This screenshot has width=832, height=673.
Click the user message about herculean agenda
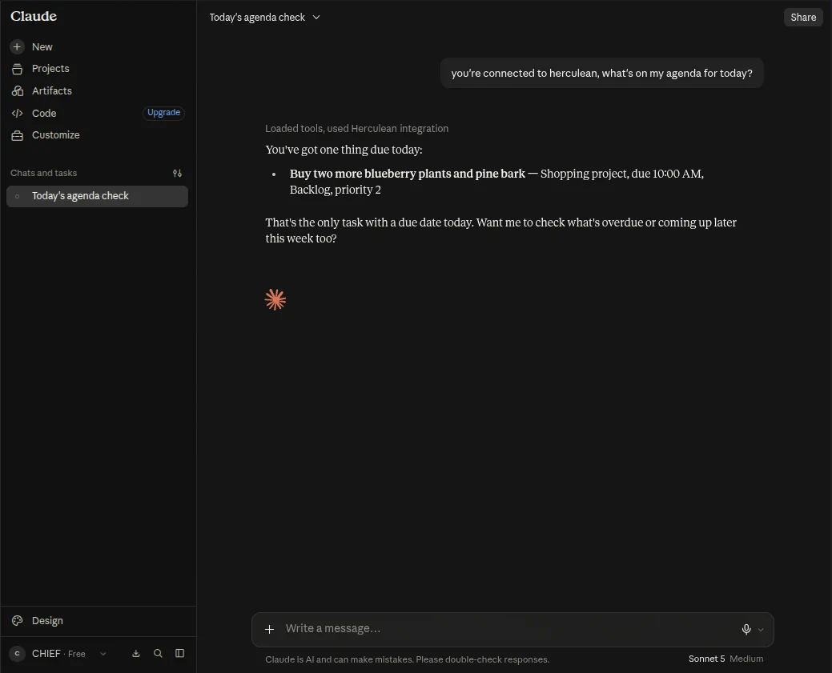(x=601, y=73)
